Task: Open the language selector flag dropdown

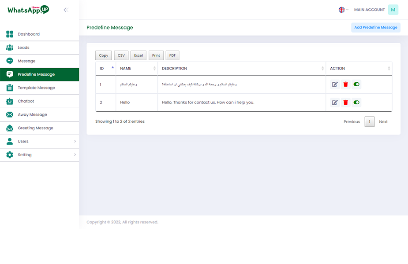Action: [341, 9]
